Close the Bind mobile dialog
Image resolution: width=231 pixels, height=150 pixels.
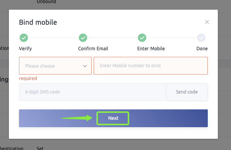207,22
